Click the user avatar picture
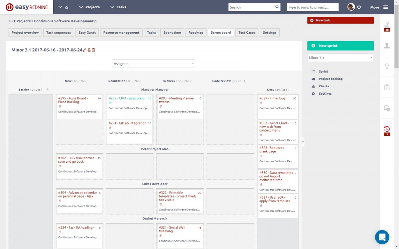The image size is (399, 249). (351, 7)
